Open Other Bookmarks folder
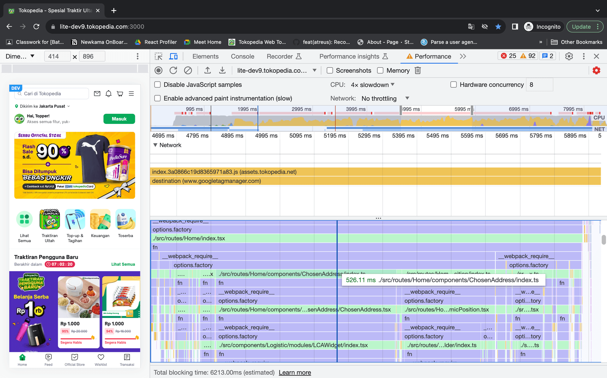This screenshot has height=378, width=607. click(x=577, y=42)
